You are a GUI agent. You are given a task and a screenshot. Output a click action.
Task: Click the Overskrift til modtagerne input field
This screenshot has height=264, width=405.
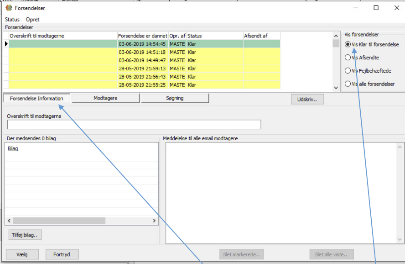tap(134, 124)
